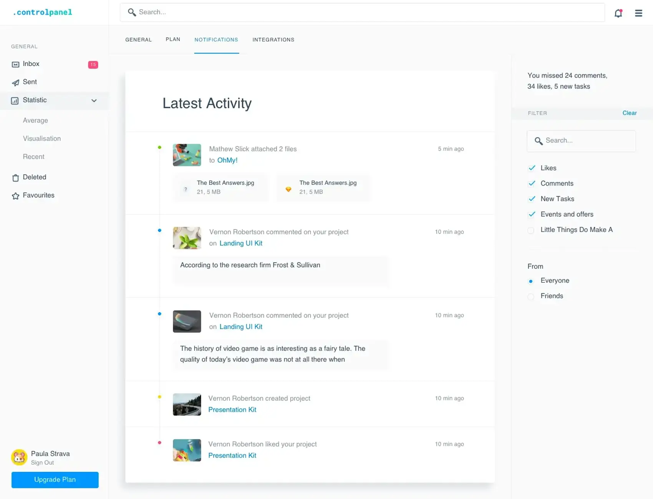Open the OhMy! project link
653x499 pixels.
pos(227,160)
